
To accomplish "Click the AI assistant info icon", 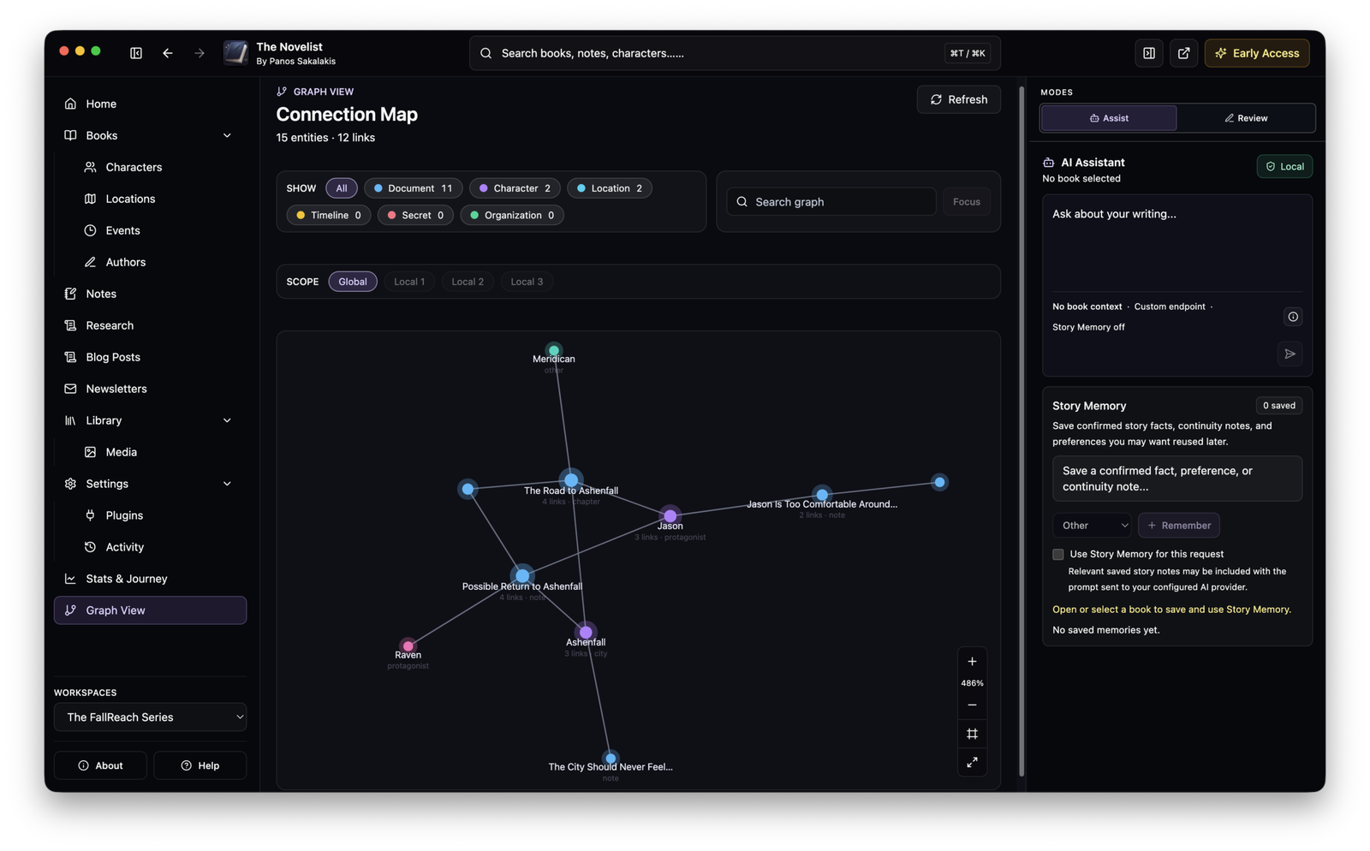I will click(x=1293, y=317).
